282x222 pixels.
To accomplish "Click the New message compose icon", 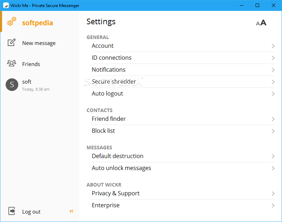I will coord(12,43).
